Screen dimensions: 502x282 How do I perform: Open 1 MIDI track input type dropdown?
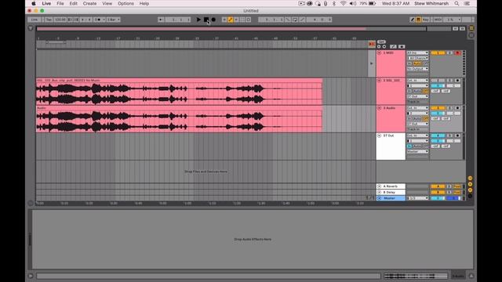pos(417,52)
